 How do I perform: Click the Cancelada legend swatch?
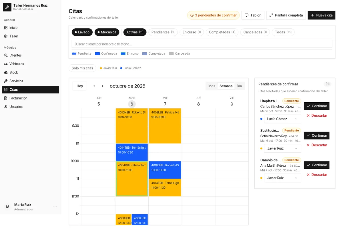coord(171,53)
